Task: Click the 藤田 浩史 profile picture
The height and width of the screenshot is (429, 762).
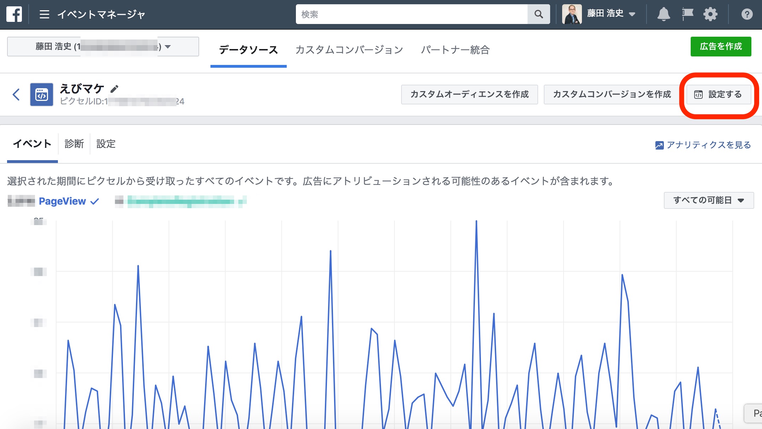Action: click(x=572, y=14)
